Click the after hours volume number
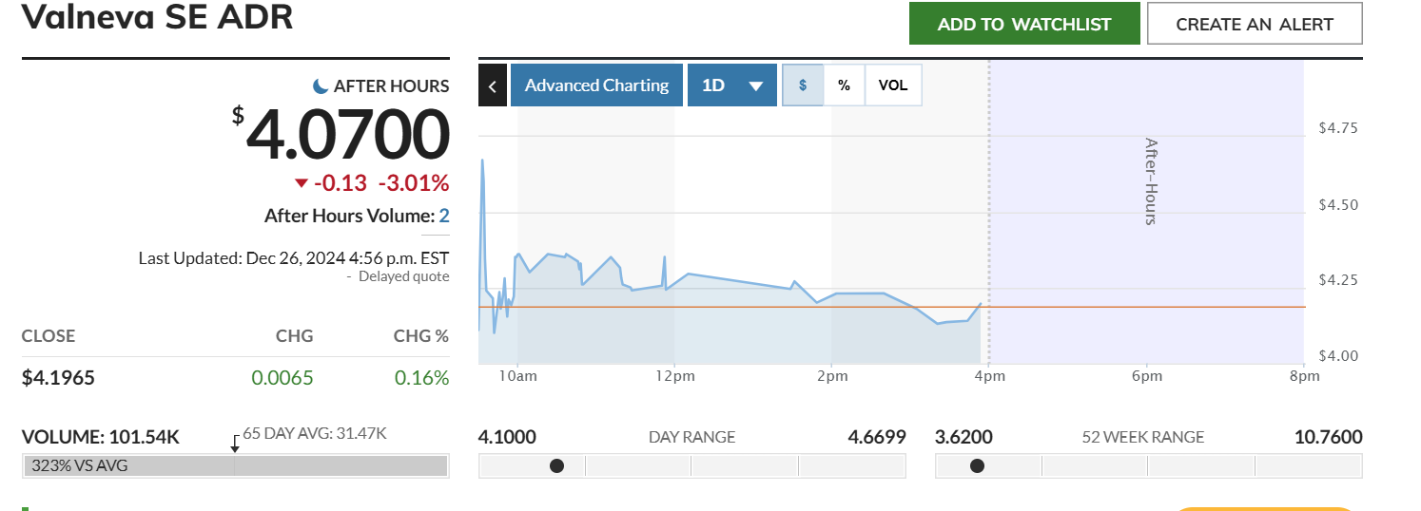Screen dimensions: 1421x511 click(x=444, y=217)
